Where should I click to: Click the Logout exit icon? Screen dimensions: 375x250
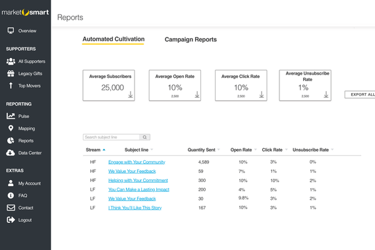(x=11, y=220)
